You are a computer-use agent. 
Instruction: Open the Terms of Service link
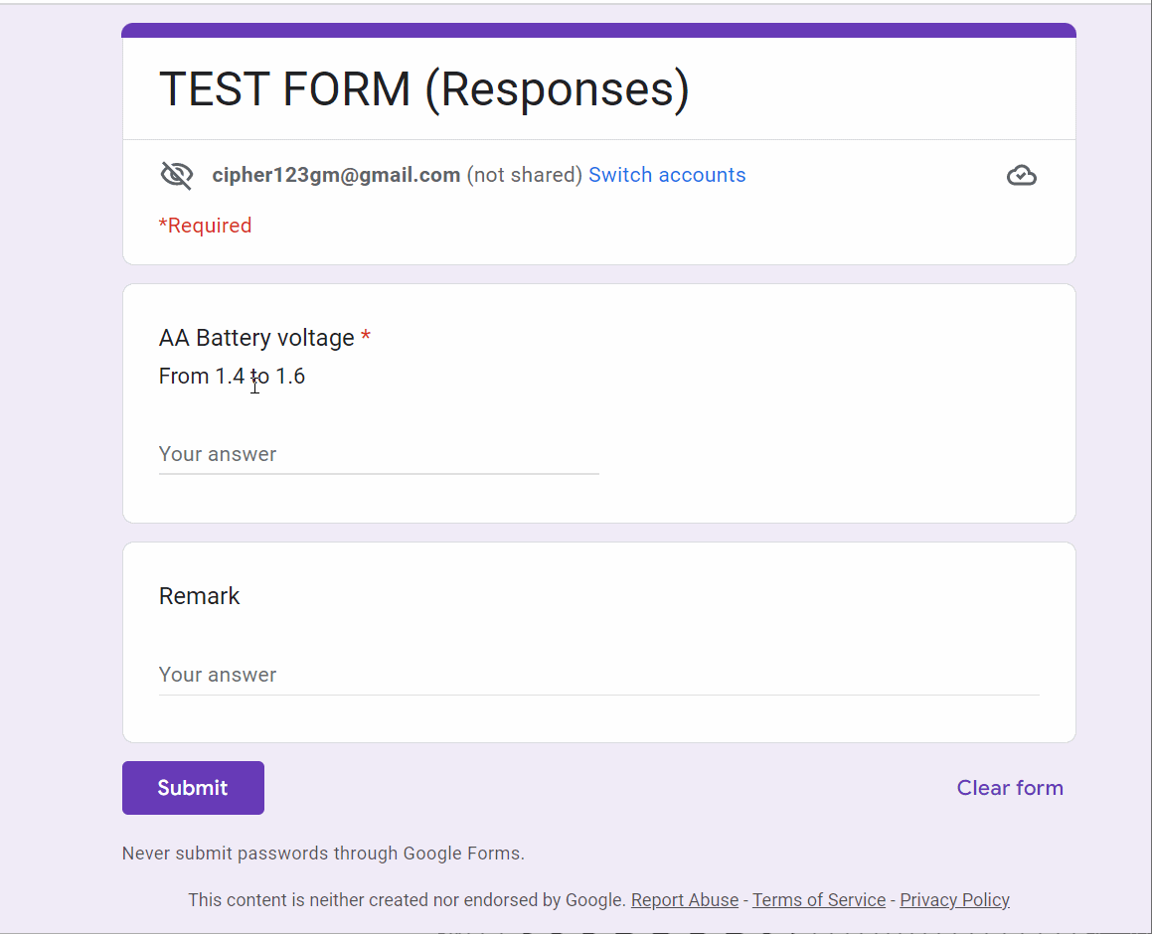[x=818, y=900]
